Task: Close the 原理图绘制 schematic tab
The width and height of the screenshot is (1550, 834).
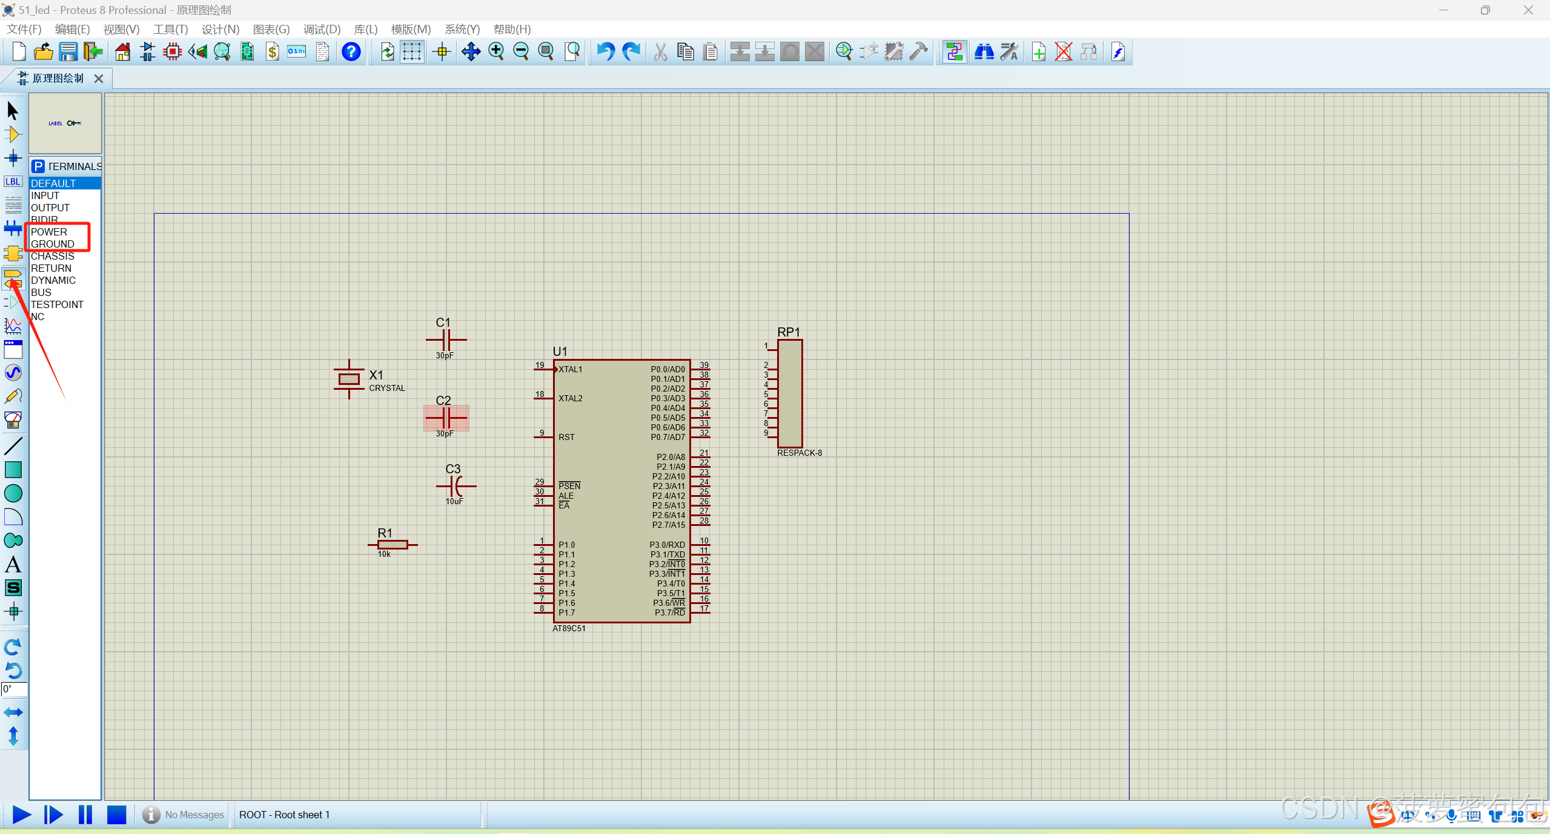Action: [x=99, y=79]
